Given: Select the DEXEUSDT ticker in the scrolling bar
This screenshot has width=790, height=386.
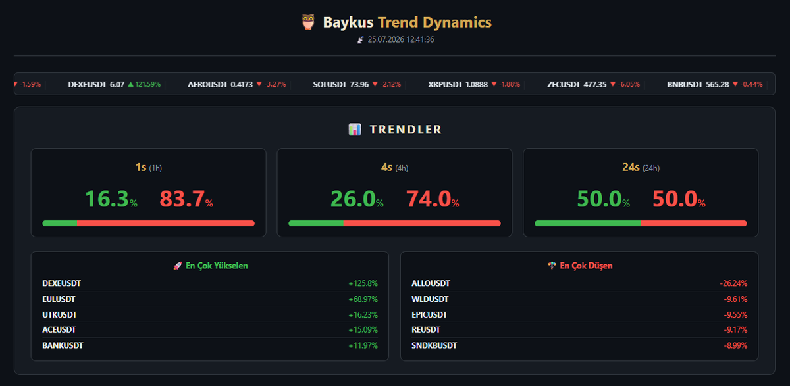Looking at the screenshot, I should coord(115,84).
